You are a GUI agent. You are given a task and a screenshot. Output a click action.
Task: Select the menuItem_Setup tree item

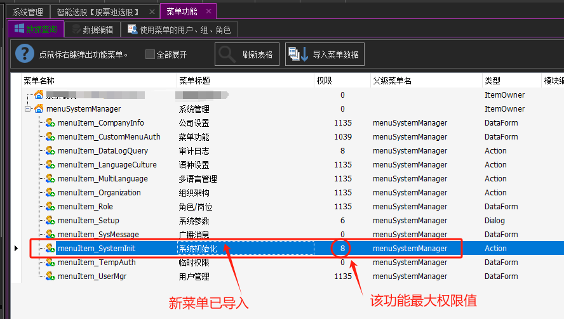click(88, 221)
